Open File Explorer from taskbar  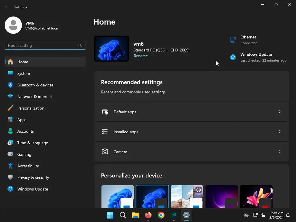click(x=136, y=215)
